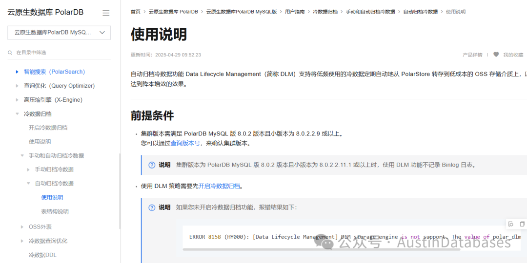Collapse the 冷数据归档 tree arrow
The image size is (527, 263).
click(17, 113)
